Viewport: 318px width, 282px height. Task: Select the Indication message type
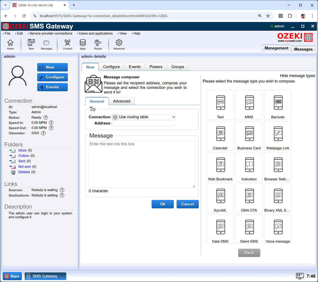point(249,167)
